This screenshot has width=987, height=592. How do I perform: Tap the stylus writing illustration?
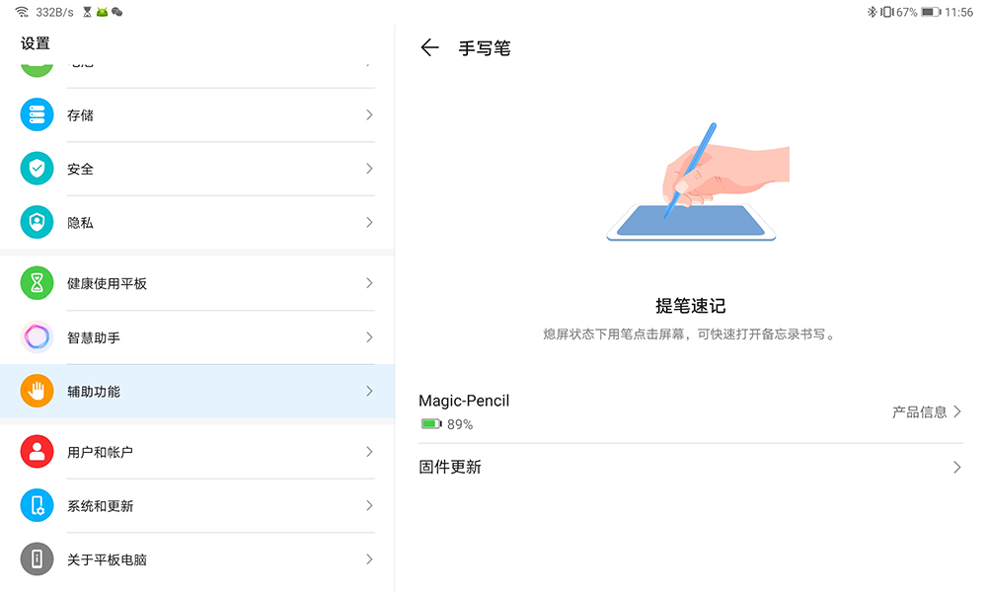[x=697, y=182]
